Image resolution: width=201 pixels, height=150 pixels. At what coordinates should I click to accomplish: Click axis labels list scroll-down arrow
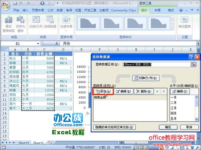tap(197, 119)
